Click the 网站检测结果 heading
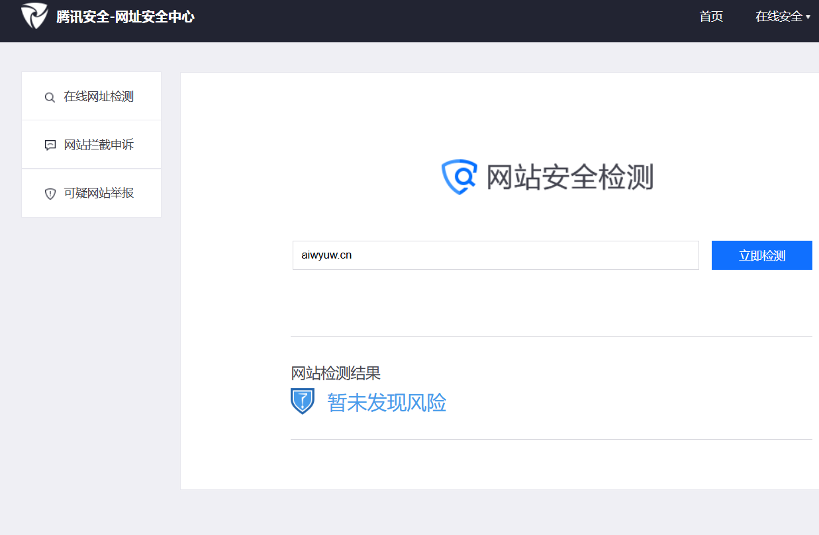This screenshot has width=819, height=535. click(x=336, y=373)
